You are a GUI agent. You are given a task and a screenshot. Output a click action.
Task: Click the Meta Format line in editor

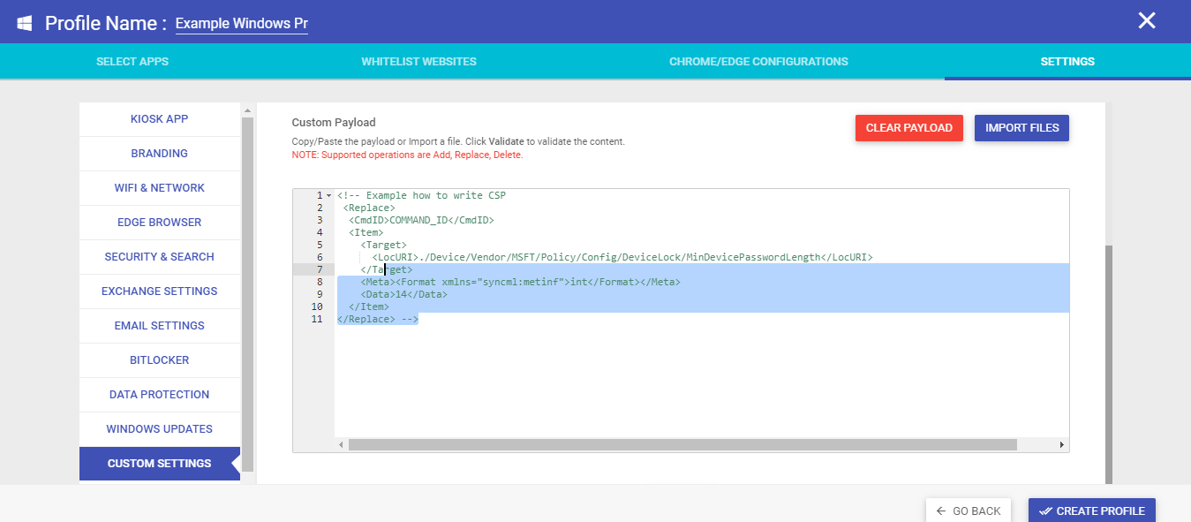click(x=520, y=282)
